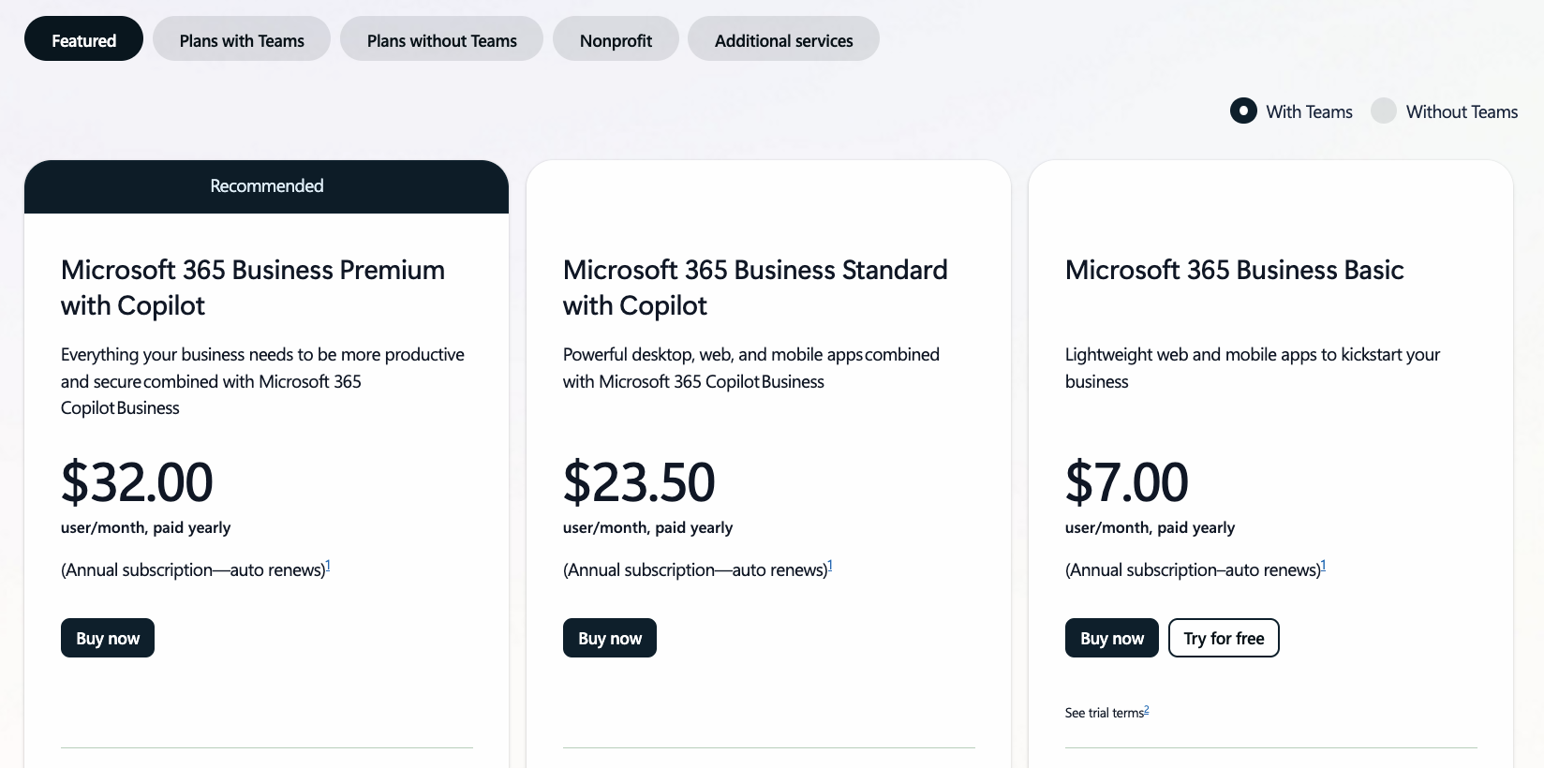
Task: Buy now for Business Standard with Copilot
Action: pos(610,638)
